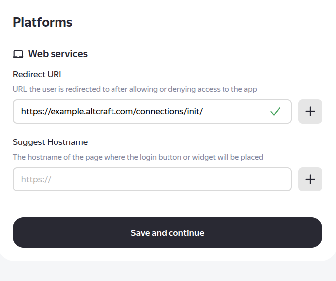The image size is (336, 281).
Task: Click the Redirect URI help description text
Action: (135, 89)
